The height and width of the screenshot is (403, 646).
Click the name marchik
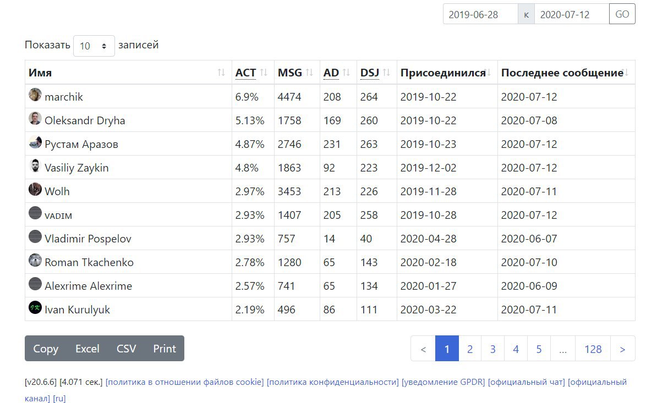64,97
